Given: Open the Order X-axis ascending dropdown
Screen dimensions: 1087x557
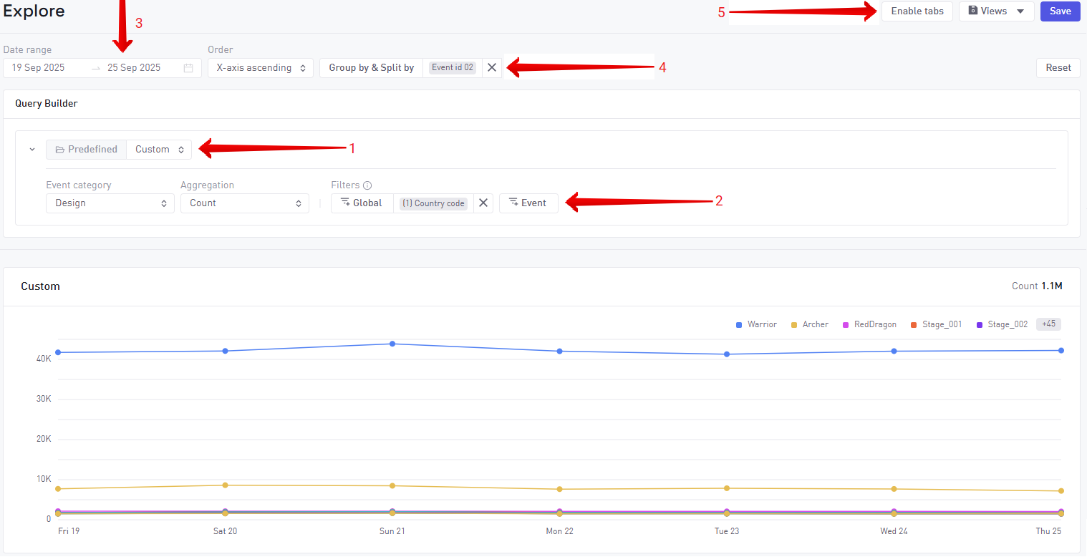Looking at the screenshot, I should [261, 68].
